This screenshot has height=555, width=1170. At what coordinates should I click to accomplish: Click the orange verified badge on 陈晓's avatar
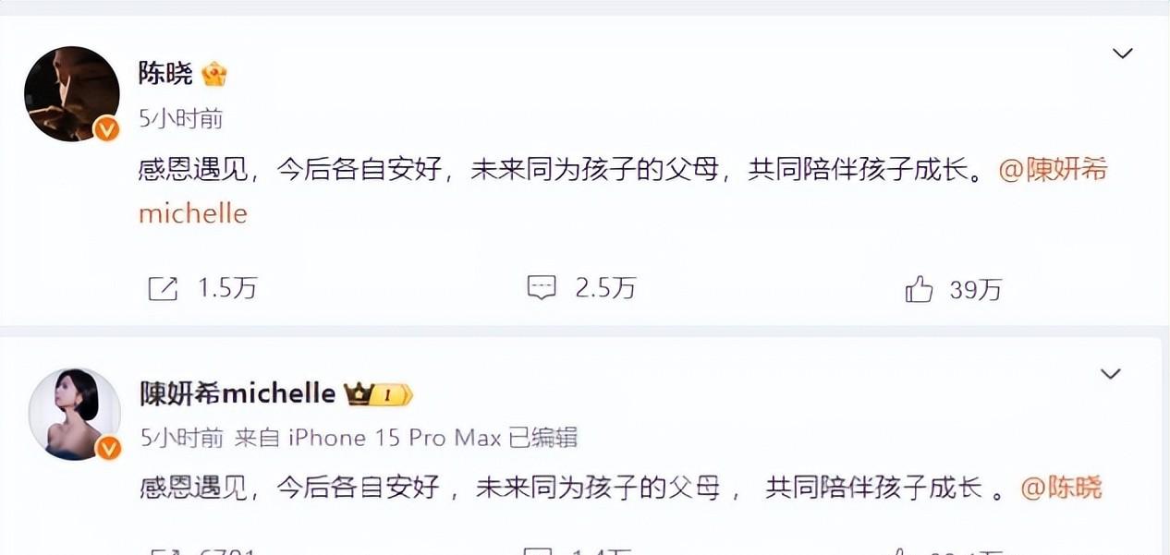click(107, 129)
